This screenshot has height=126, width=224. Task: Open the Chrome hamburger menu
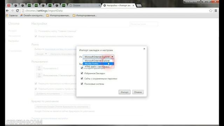(x=216, y=11)
